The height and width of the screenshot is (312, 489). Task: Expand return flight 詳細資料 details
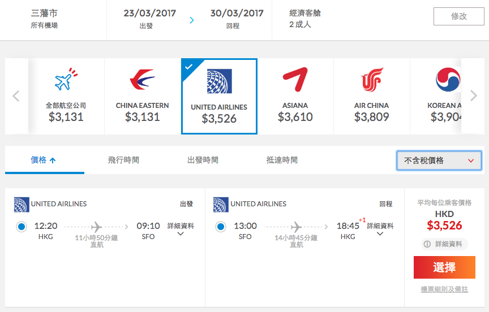tap(380, 229)
